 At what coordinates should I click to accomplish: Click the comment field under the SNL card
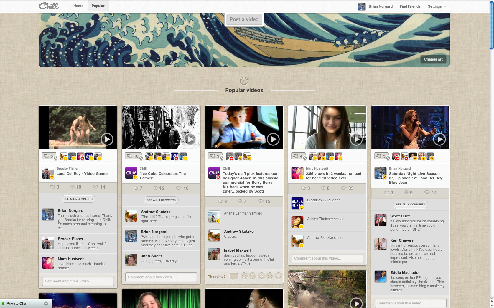pyautogui.click(x=411, y=303)
